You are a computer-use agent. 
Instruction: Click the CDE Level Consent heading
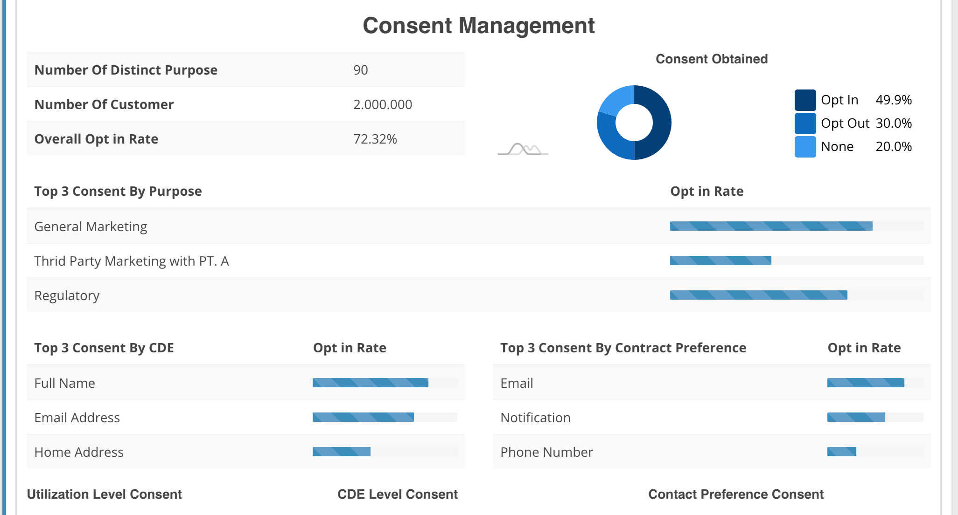398,494
